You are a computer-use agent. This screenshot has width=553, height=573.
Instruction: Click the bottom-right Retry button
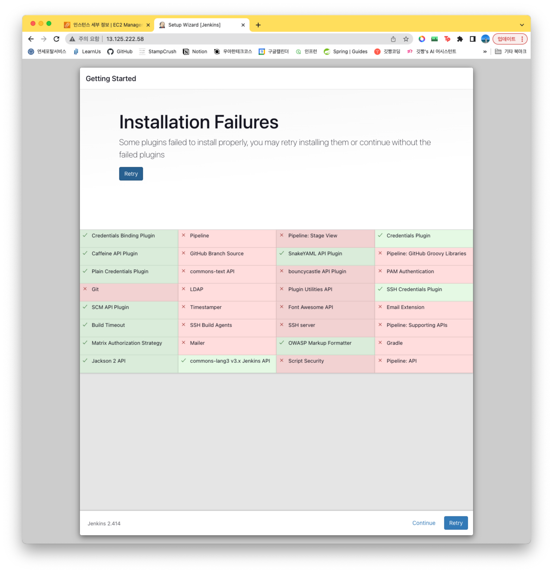455,523
